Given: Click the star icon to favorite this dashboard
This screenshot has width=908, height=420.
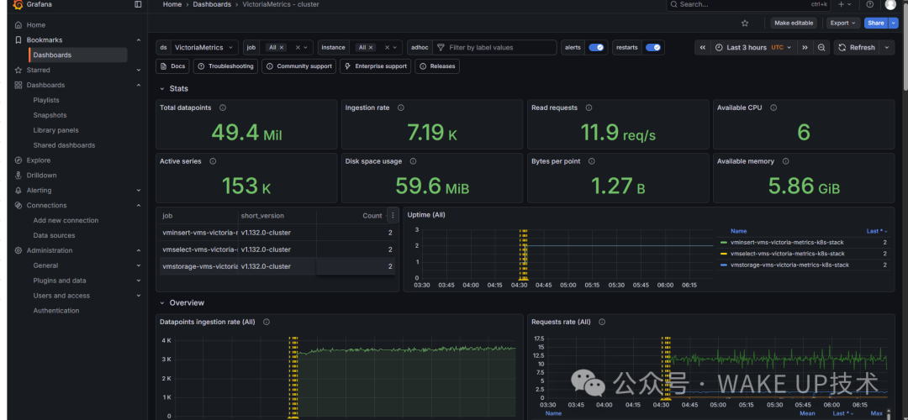Looking at the screenshot, I should pos(745,24).
